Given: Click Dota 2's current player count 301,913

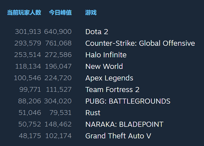Looking at the screenshot, I should 28,32.
